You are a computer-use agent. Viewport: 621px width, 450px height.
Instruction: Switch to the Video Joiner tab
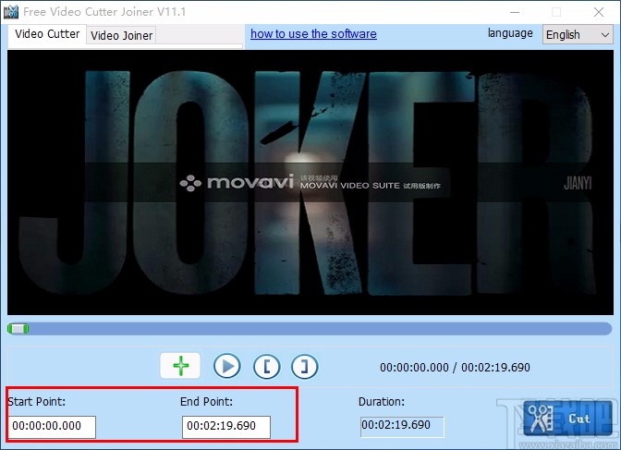121,35
